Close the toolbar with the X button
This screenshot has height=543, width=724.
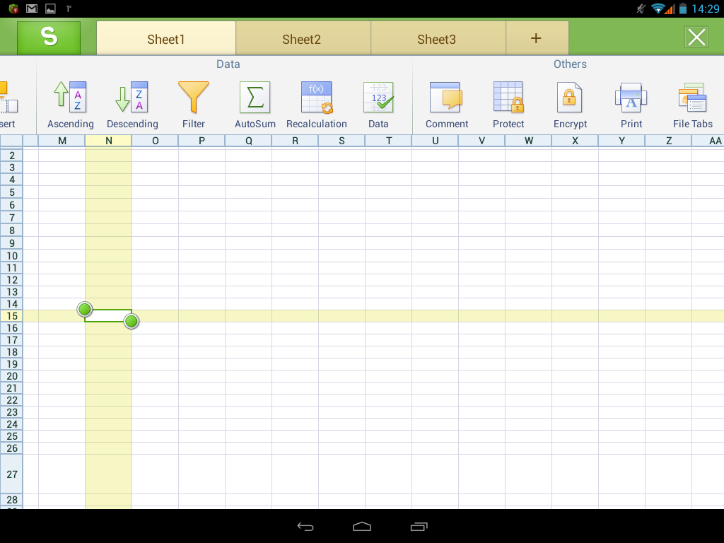tap(696, 37)
